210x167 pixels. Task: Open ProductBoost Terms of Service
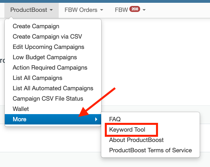[150, 150]
